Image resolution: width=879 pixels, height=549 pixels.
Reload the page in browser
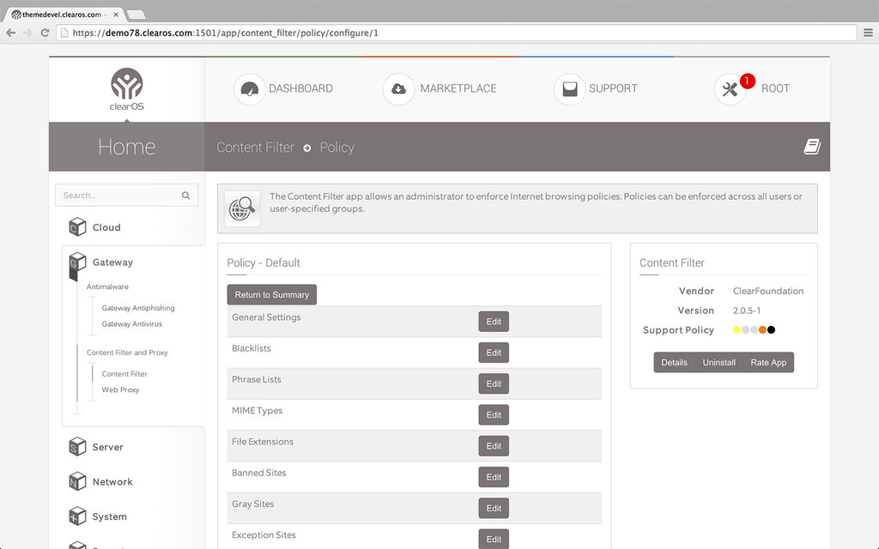click(x=45, y=33)
